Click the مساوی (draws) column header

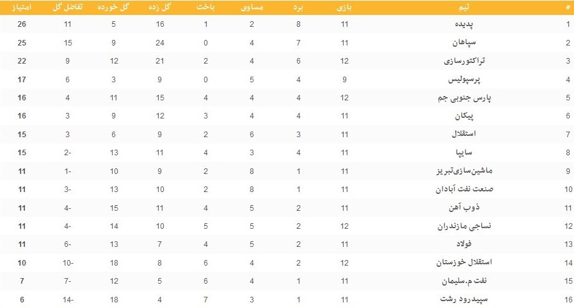[252, 7]
